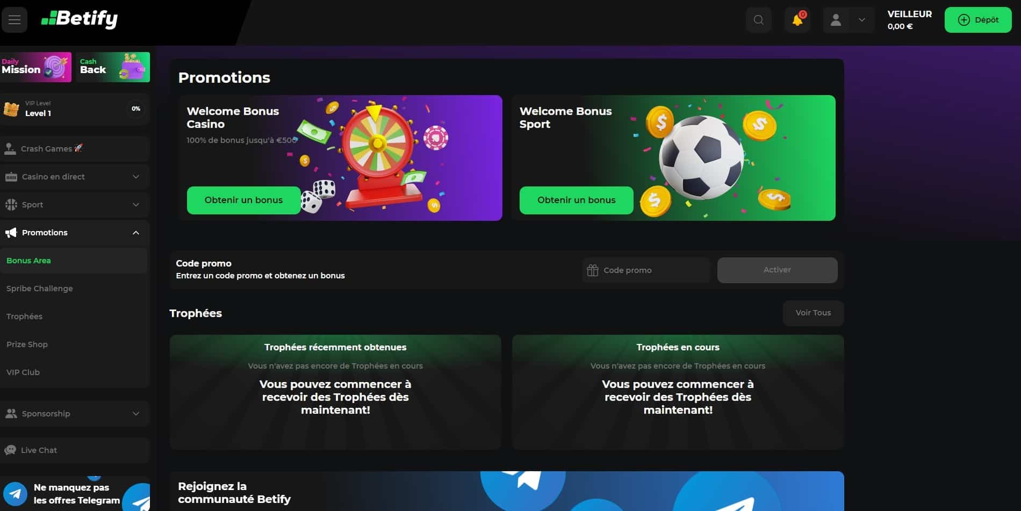Open the Live Chat sidebar item
The image size is (1021, 511).
coord(75,450)
